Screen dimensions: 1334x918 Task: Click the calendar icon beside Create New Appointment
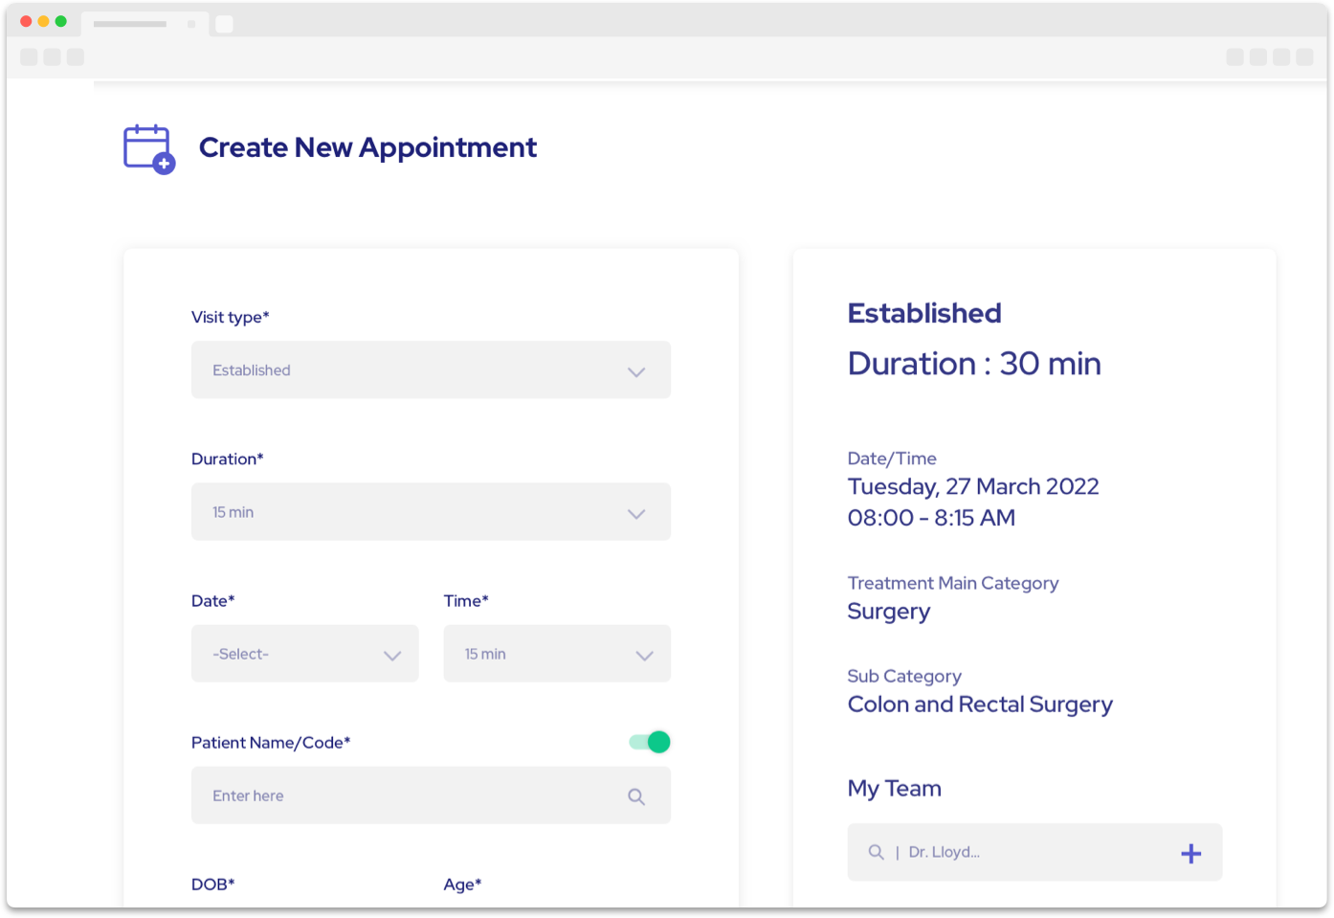click(x=148, y=148)
